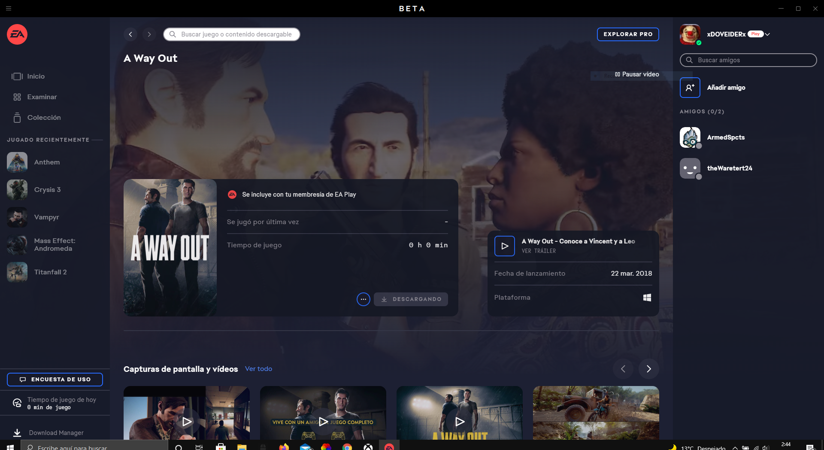Click the EXPLORAR PRO button
This screenshot has height=450, width=824.
(628, 34)
